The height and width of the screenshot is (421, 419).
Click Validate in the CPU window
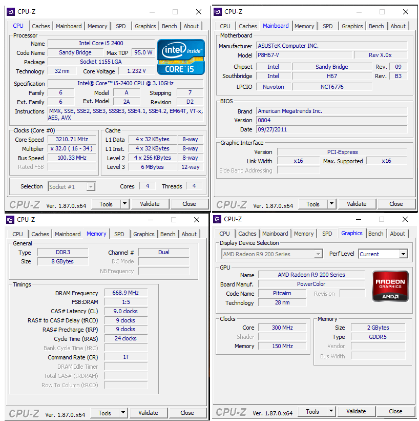coord(150,204)
